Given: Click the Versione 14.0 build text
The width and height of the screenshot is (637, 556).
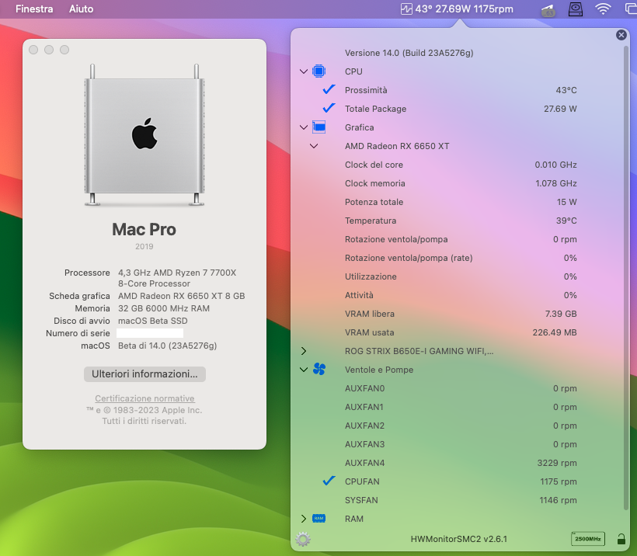Looking at the screenshot, I should pyautogui.click(x=409, y=53).
